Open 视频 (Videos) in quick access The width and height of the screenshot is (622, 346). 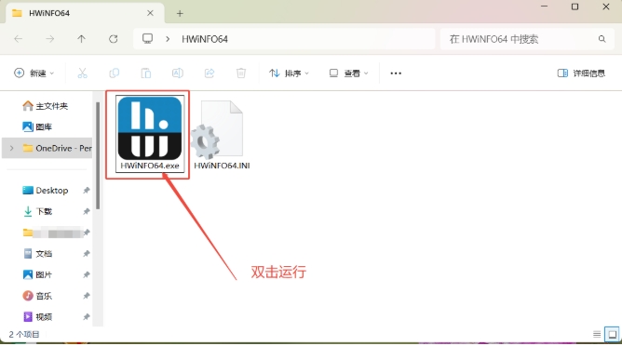point(37,316)
